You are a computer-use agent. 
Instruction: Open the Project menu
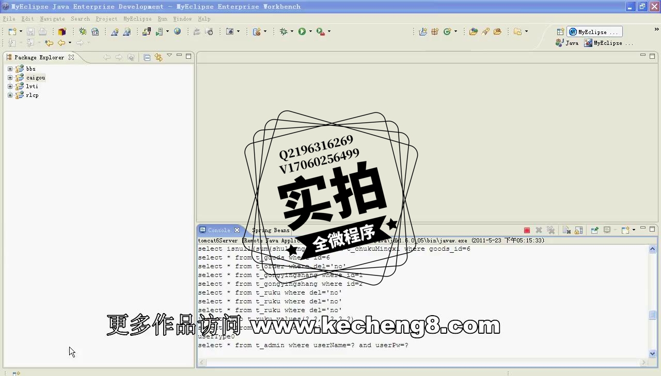106,19
